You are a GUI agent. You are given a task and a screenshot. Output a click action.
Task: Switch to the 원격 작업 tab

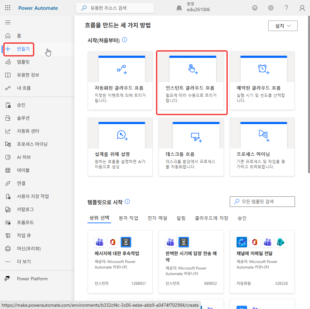coord(128,218)
